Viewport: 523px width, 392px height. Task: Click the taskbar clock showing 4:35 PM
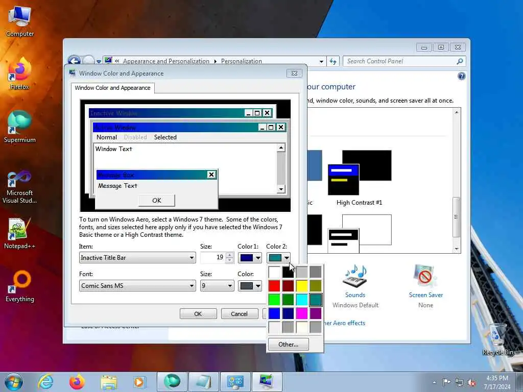[497, 382]
